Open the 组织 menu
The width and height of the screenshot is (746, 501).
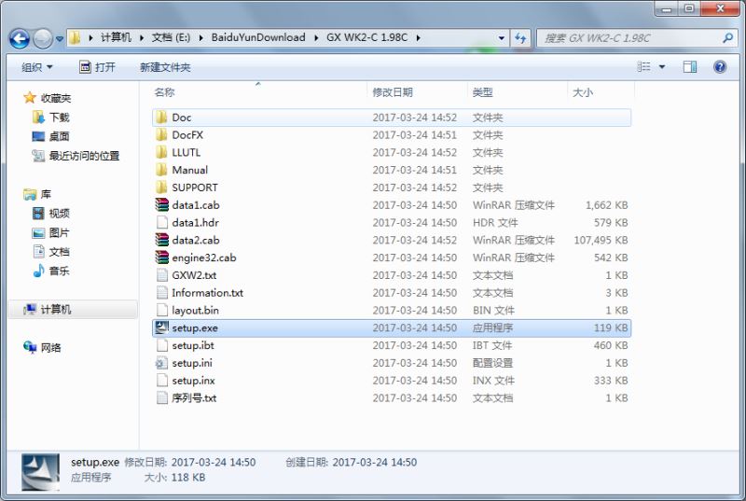(x=37, y=67)
